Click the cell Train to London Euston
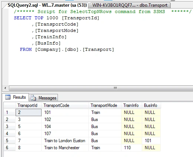This screenshot has width=193, height=157. (x=65, y=141)
